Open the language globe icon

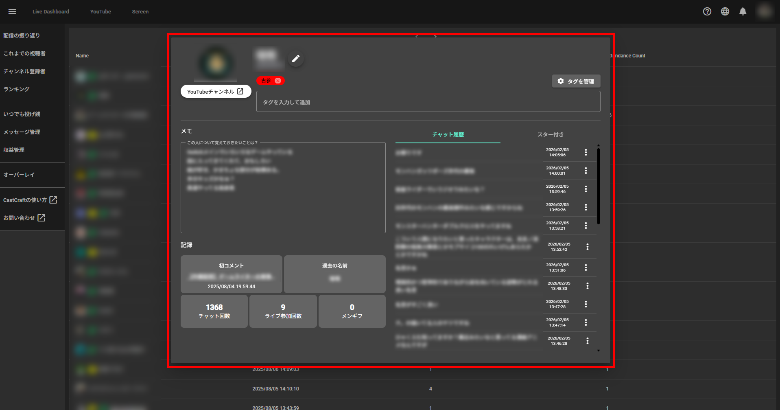[725, 11]
